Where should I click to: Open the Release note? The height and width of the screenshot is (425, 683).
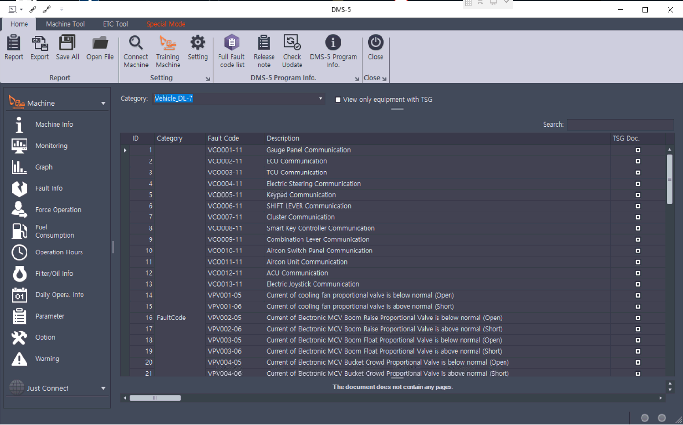[x=264, y=52]
